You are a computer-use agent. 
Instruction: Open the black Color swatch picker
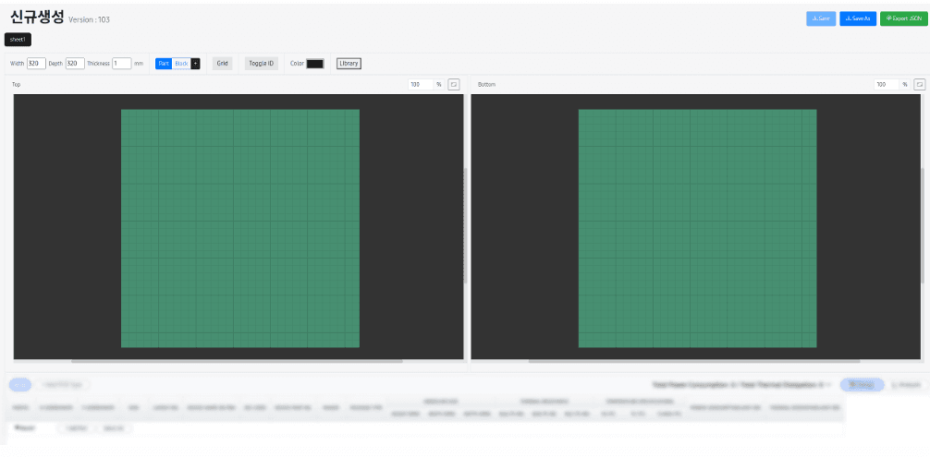[315, 64]
